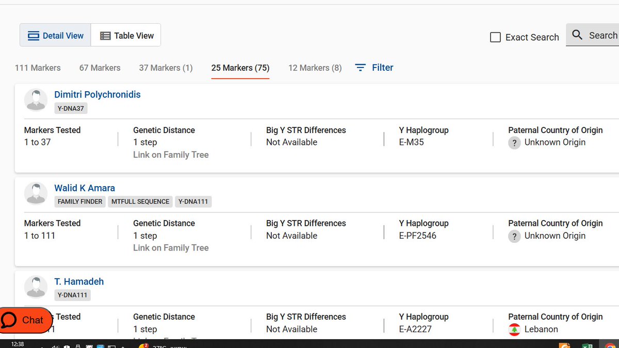
Task: Select the 37 Markers (1) tab
Action: click(166, 68)
